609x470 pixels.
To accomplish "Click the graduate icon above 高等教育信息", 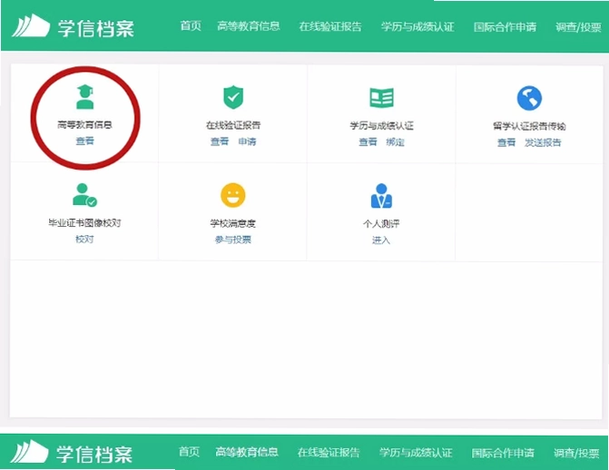I will click(x=85, y=97).
